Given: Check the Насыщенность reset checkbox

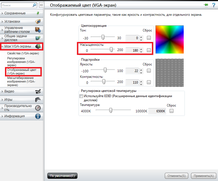Looking at the screenshot, I should pyautogui.click(x=149, y=50).
